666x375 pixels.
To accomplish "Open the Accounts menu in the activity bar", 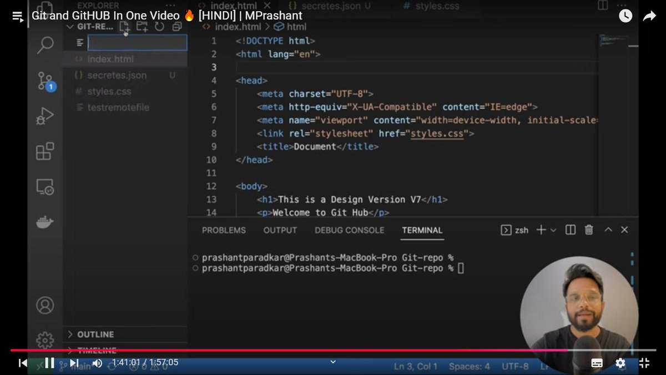I will (45, 304).
